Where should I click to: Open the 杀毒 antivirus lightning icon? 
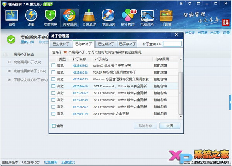pos(31,18)
